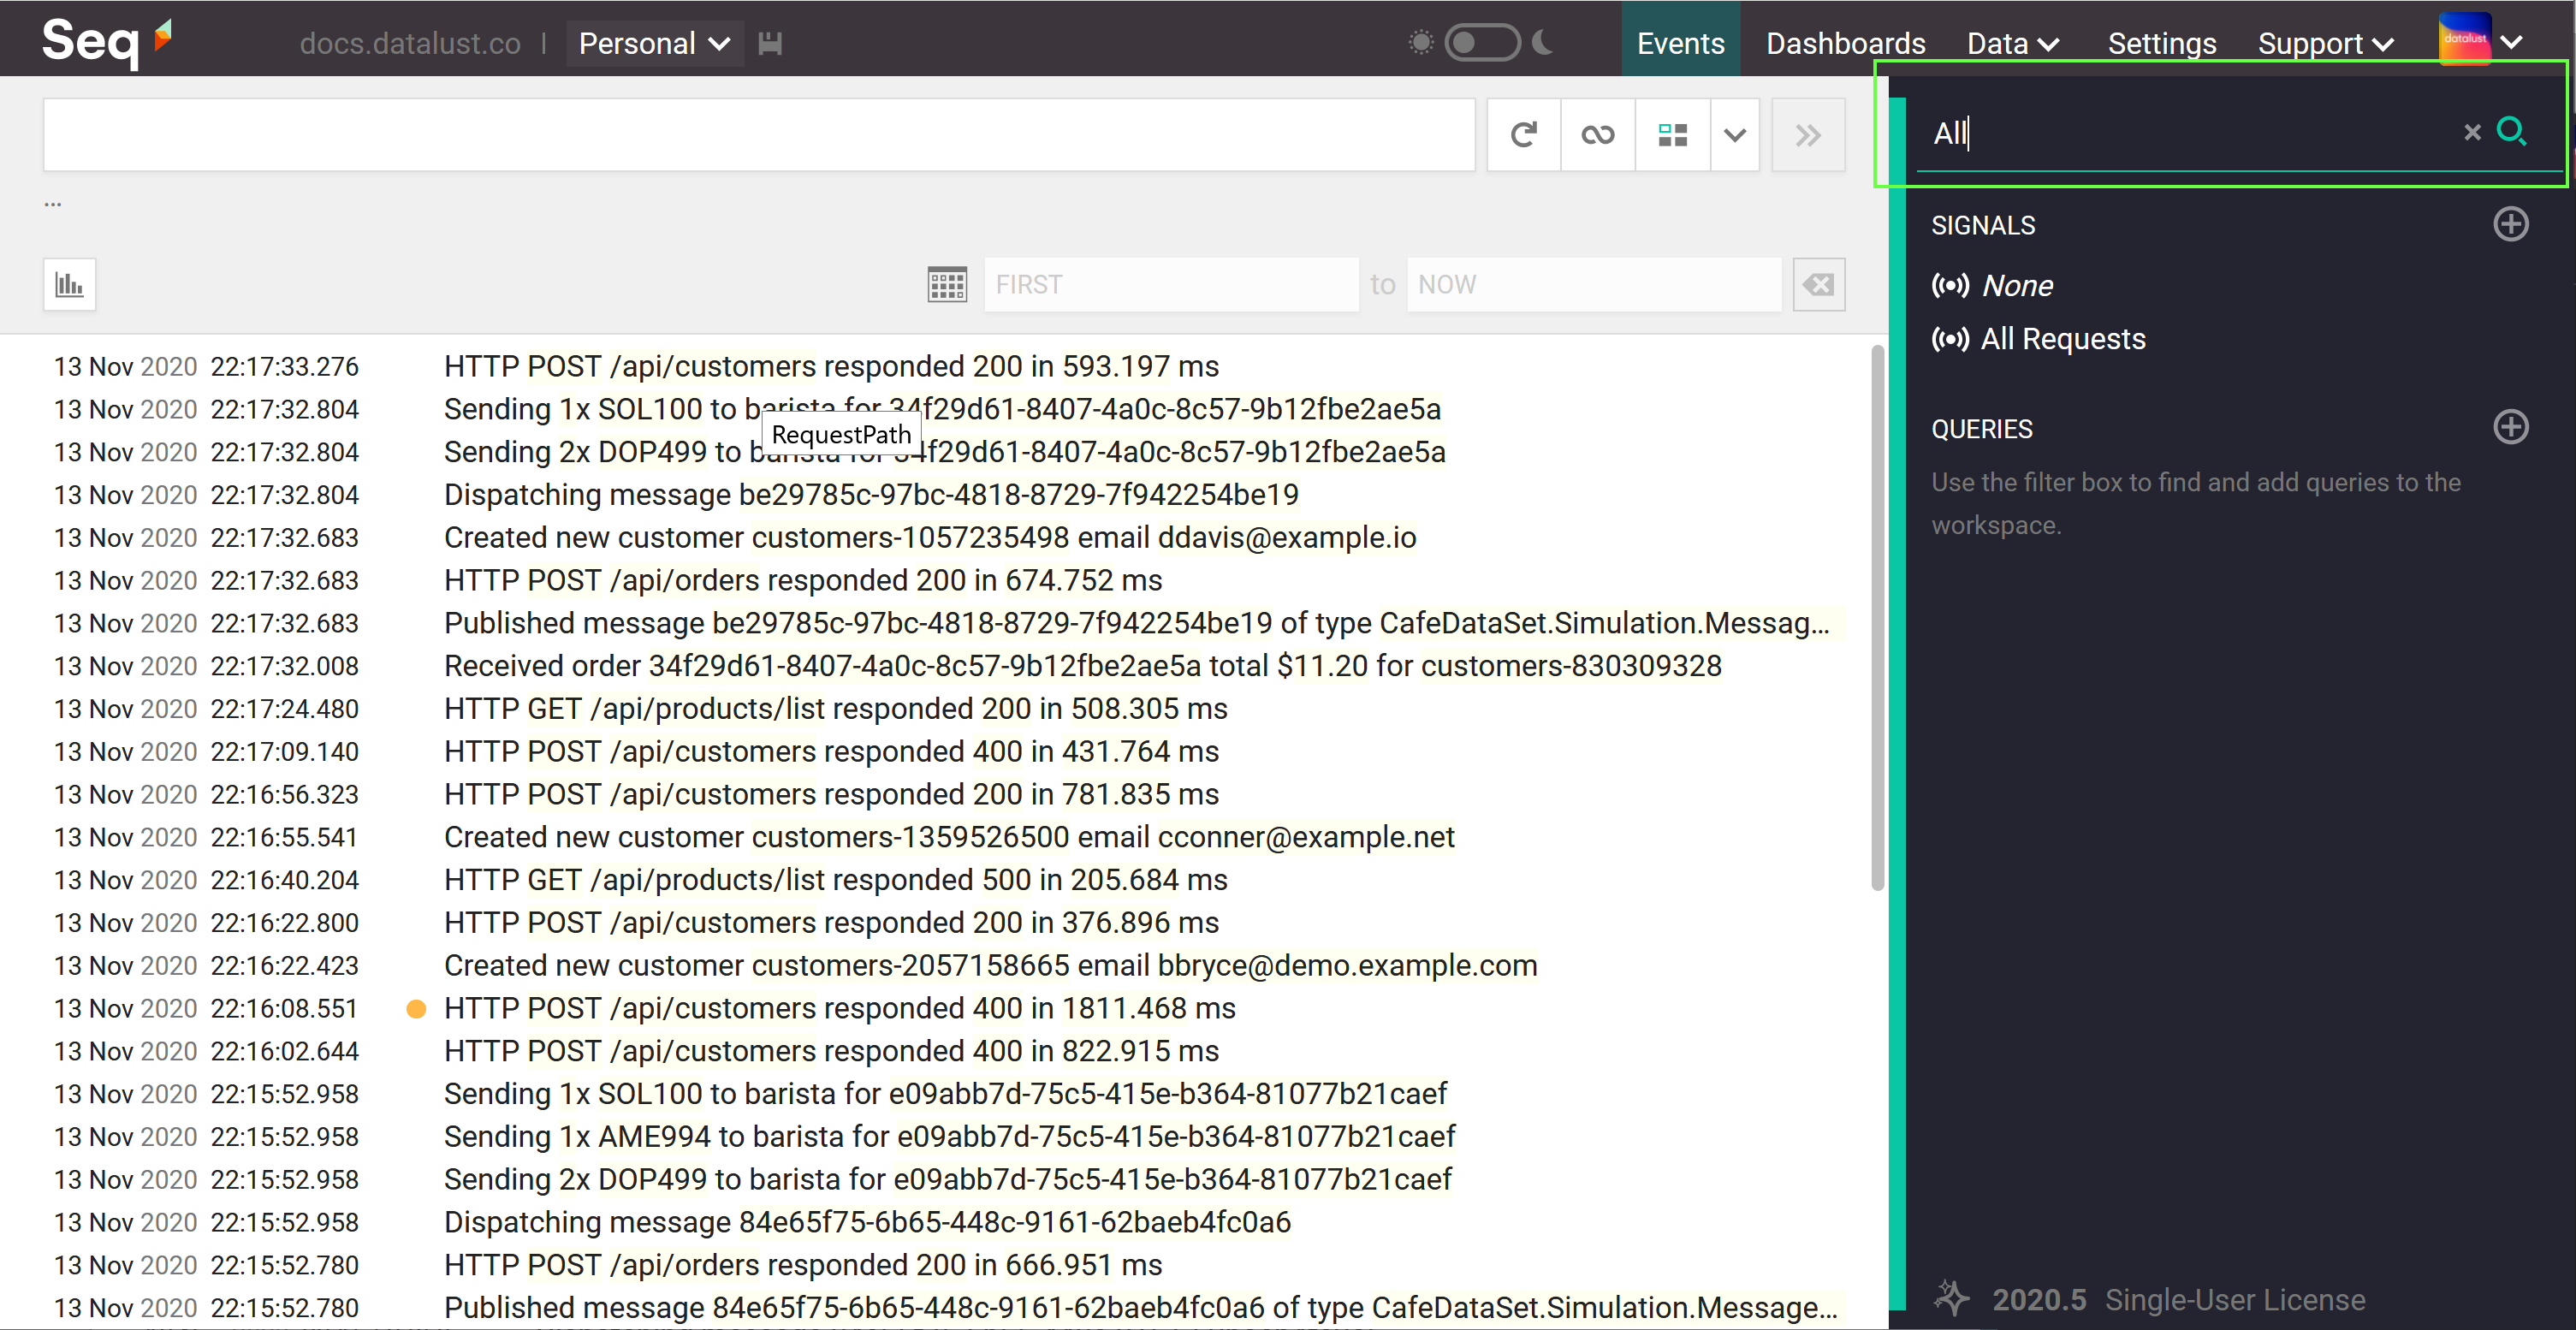This screenshot has width=2576, height=1330.
Task: Activate the All Requests signal
Action: click(2062, 339)
